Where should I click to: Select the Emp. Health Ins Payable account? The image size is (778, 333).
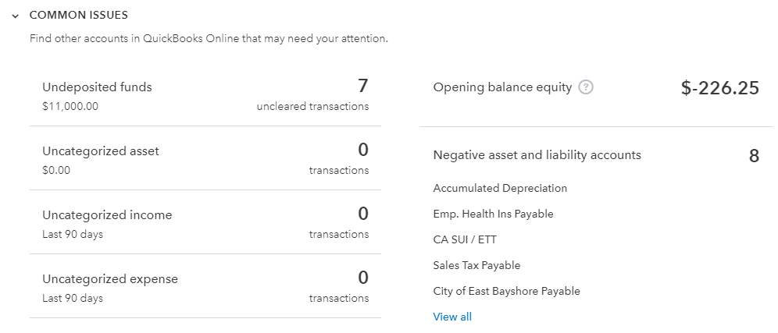493,214
